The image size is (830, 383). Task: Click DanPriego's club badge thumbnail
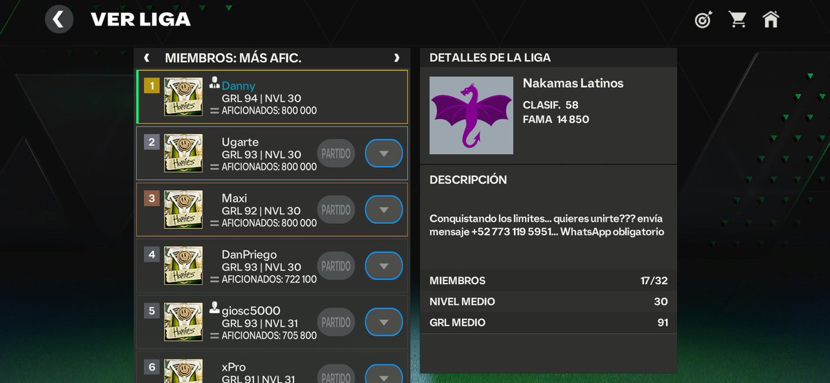[183, 265]
